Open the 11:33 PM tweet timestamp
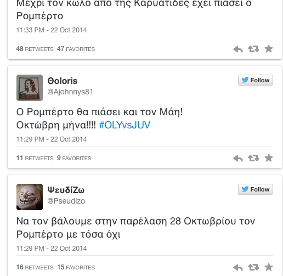 click(x=52, y=30)
